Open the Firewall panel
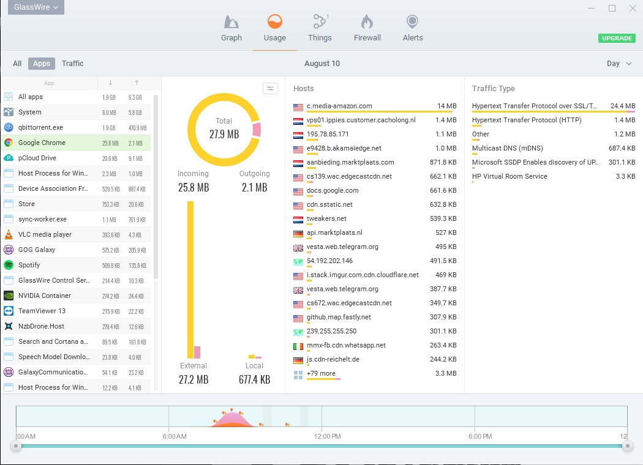The width and height of the screenshot is (643, 465). [367, 27]
